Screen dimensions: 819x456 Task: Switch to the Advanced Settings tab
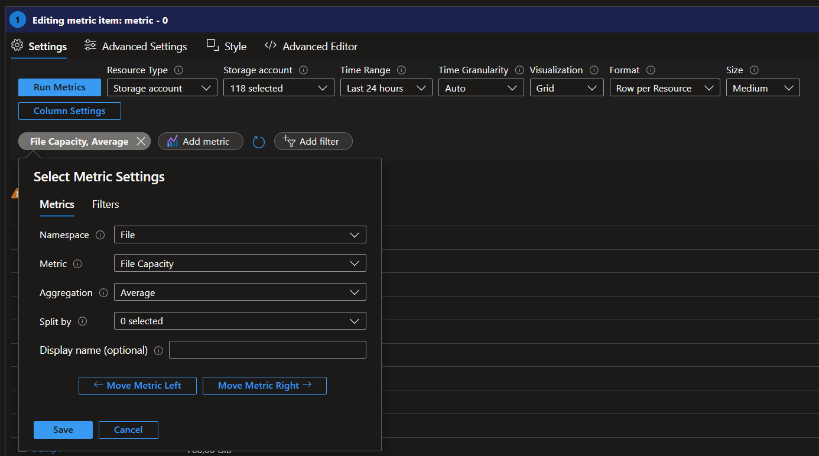pos(136,46)
